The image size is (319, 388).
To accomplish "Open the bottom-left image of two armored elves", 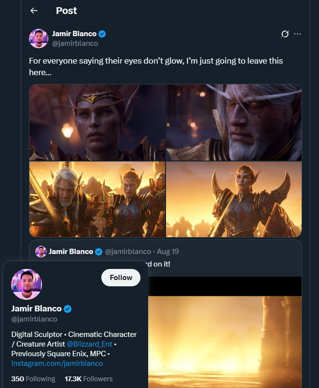I will click(x=97, y=199).
